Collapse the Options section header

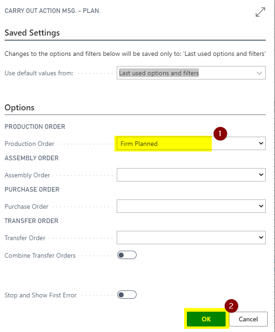click(x=19, y=108)
